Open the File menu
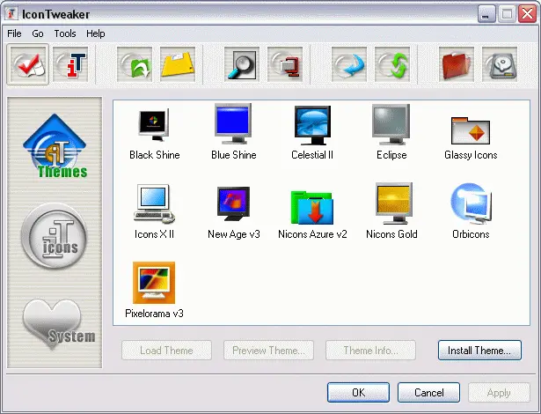The width and height of the screenshot is (541, 414). tap(14, 33)
